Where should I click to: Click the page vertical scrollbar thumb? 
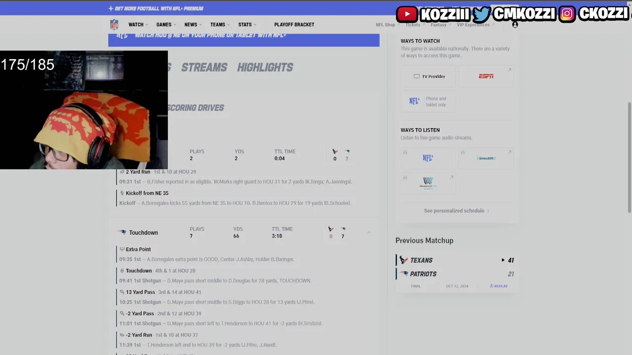coord(629,158)
